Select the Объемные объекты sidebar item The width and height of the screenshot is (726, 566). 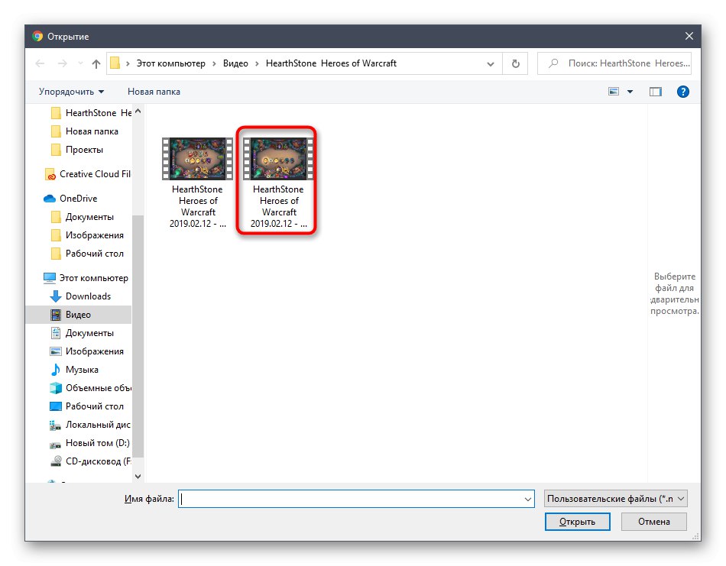click(x=95, y=387)
